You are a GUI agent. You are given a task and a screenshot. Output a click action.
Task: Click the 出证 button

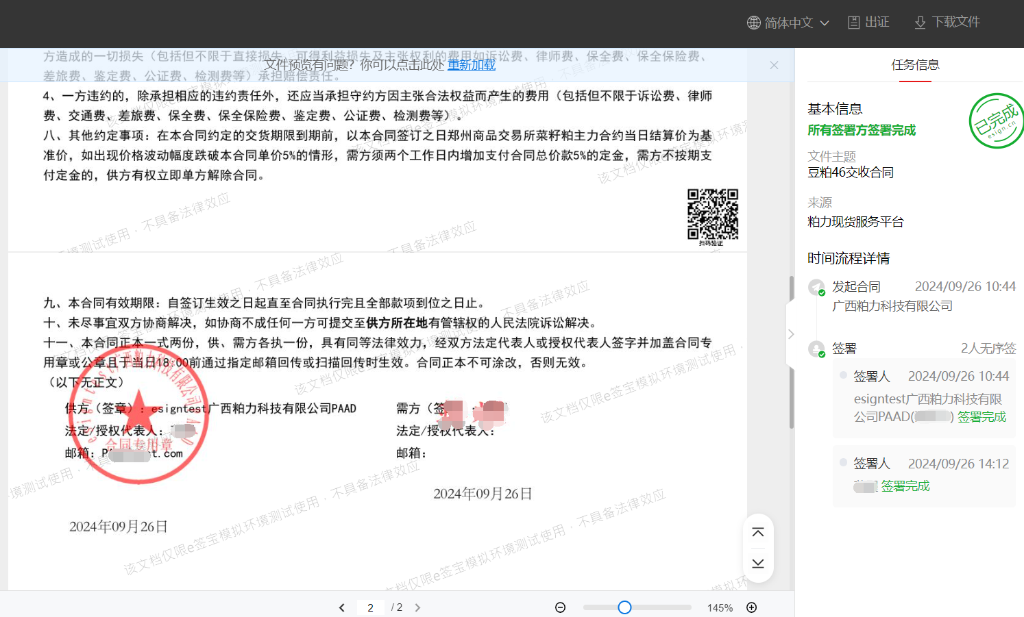tap(868, 22)
